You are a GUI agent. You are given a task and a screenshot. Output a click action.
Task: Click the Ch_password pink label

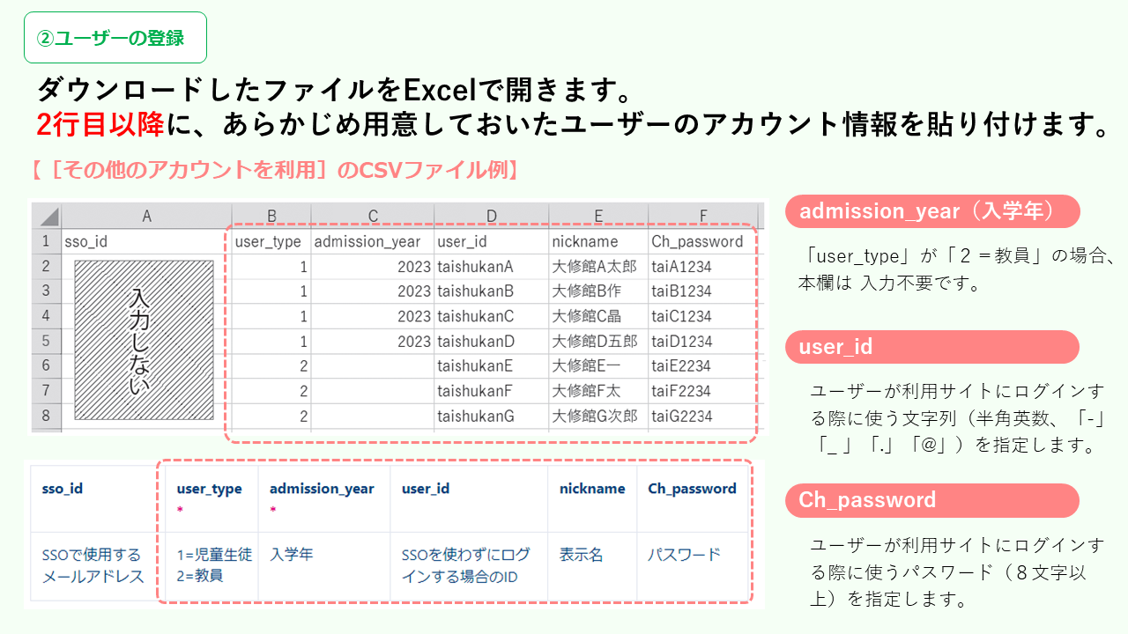coord(932,500)
